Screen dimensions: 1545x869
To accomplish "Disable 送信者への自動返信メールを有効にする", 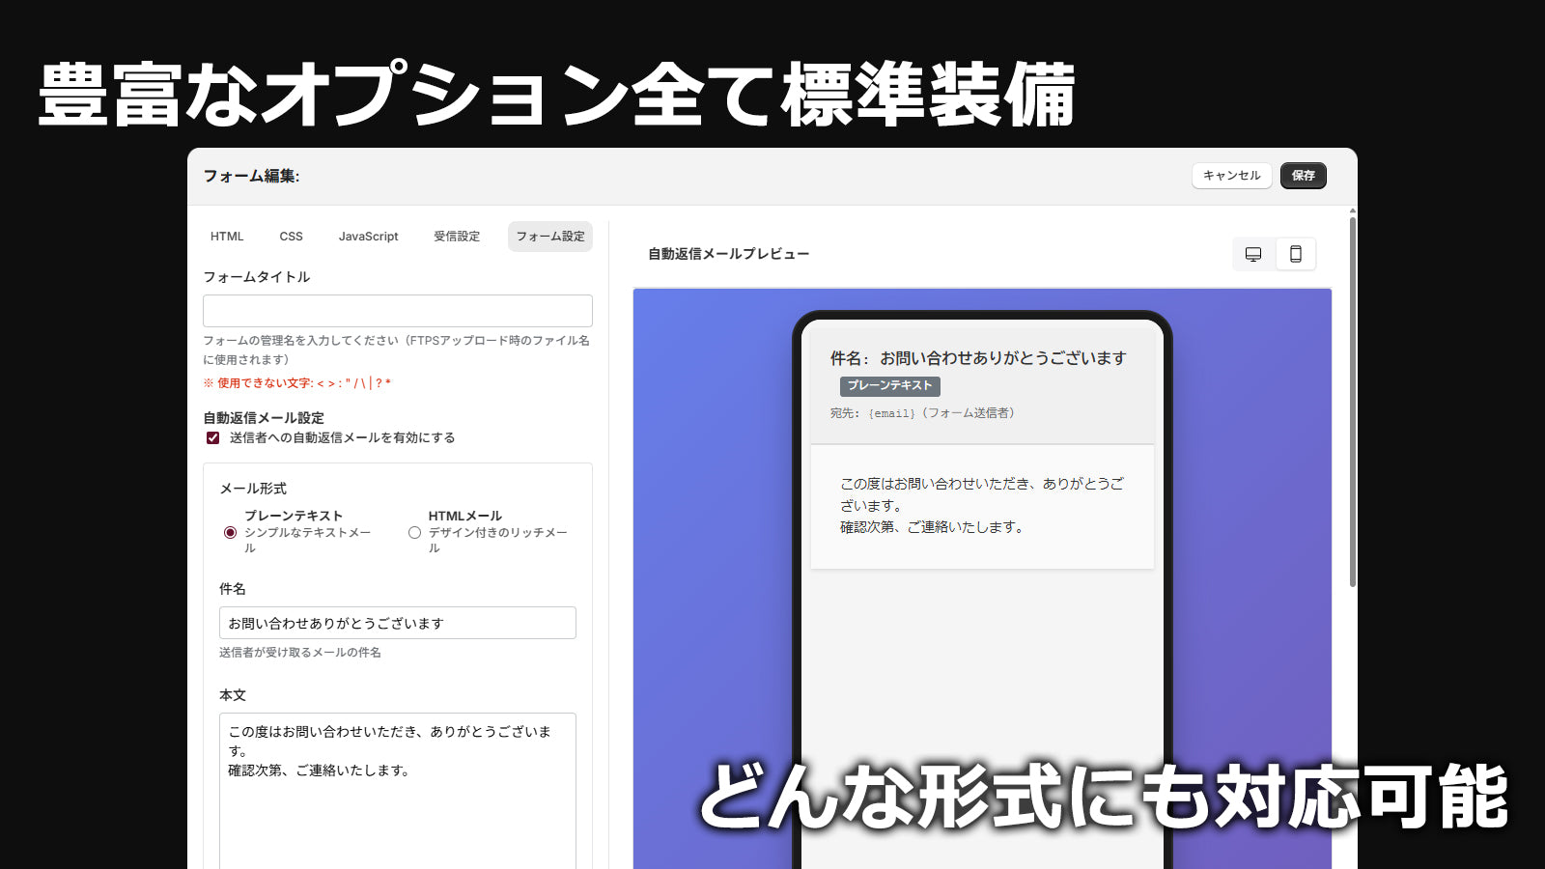I will 211,437.
